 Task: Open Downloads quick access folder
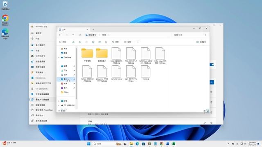64,71
